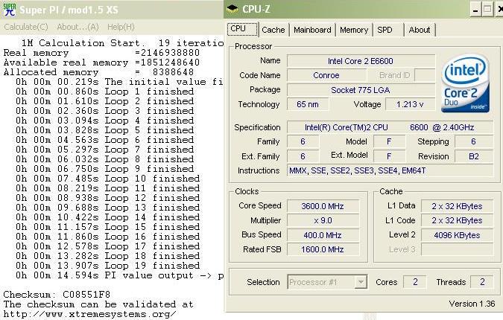Click the Real memory =2146938880 line

coord(101,53)
